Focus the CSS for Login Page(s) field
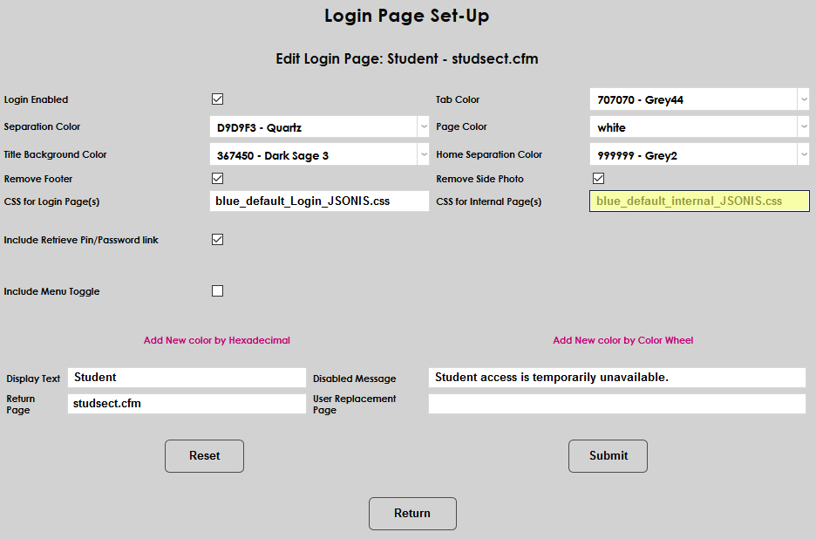816x539 pixels. 319,201
